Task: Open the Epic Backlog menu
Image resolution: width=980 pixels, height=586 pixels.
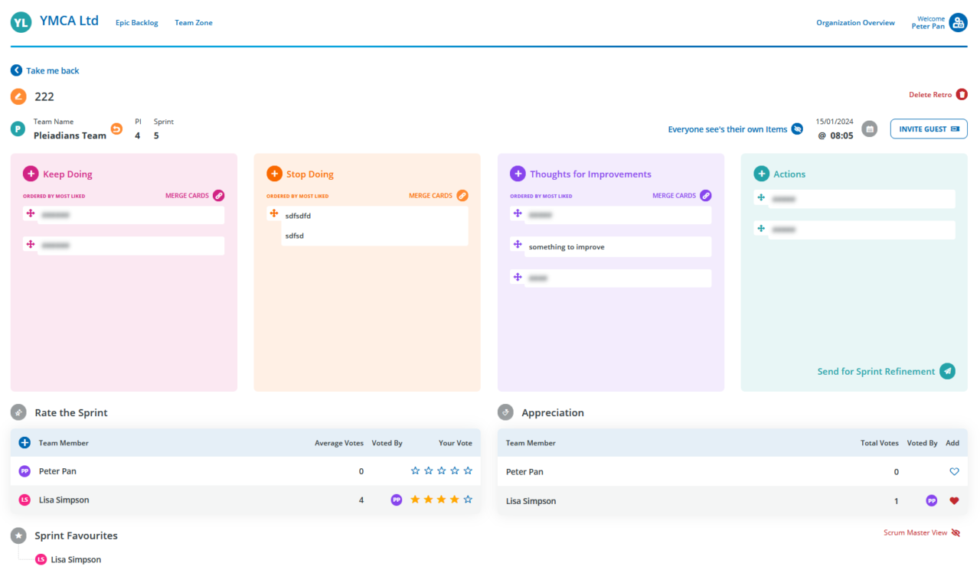Action: 136,23
